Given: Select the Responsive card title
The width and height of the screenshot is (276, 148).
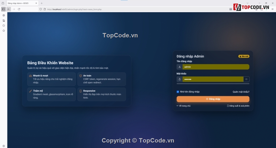Looking at the screenshot, I should click(x=89, y=91).
